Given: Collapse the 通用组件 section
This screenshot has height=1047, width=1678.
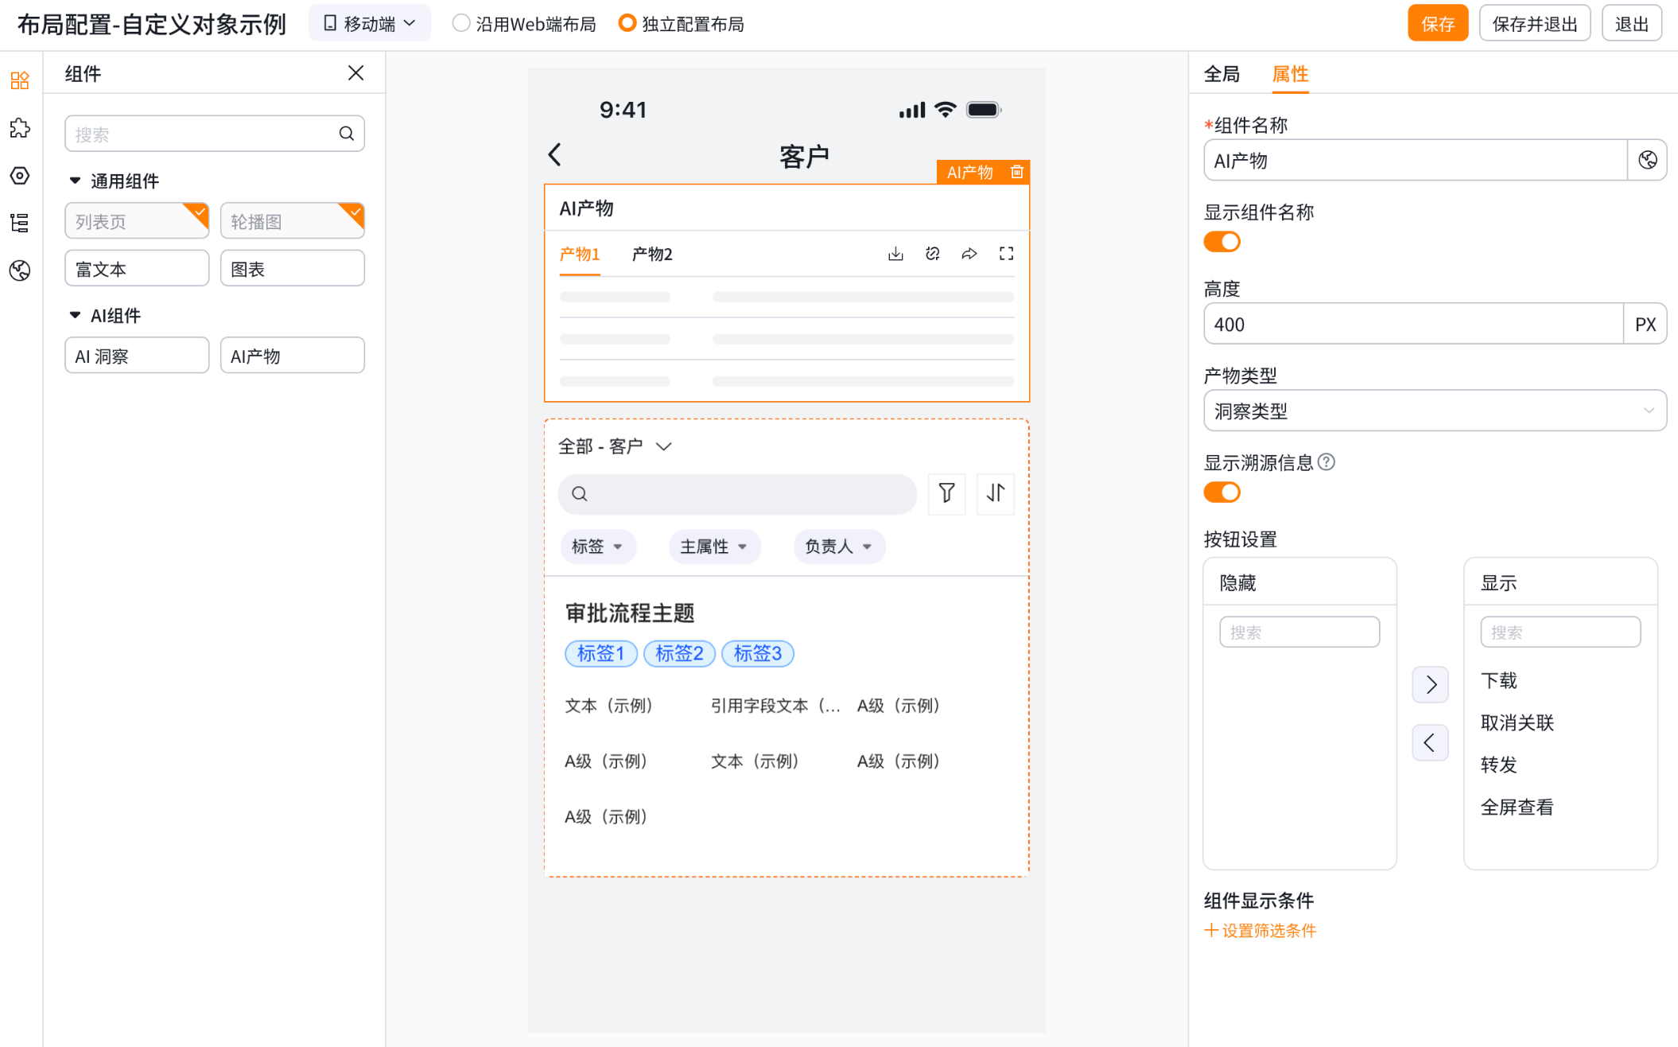Looking at the screenshot, I should tap(75, 181).
